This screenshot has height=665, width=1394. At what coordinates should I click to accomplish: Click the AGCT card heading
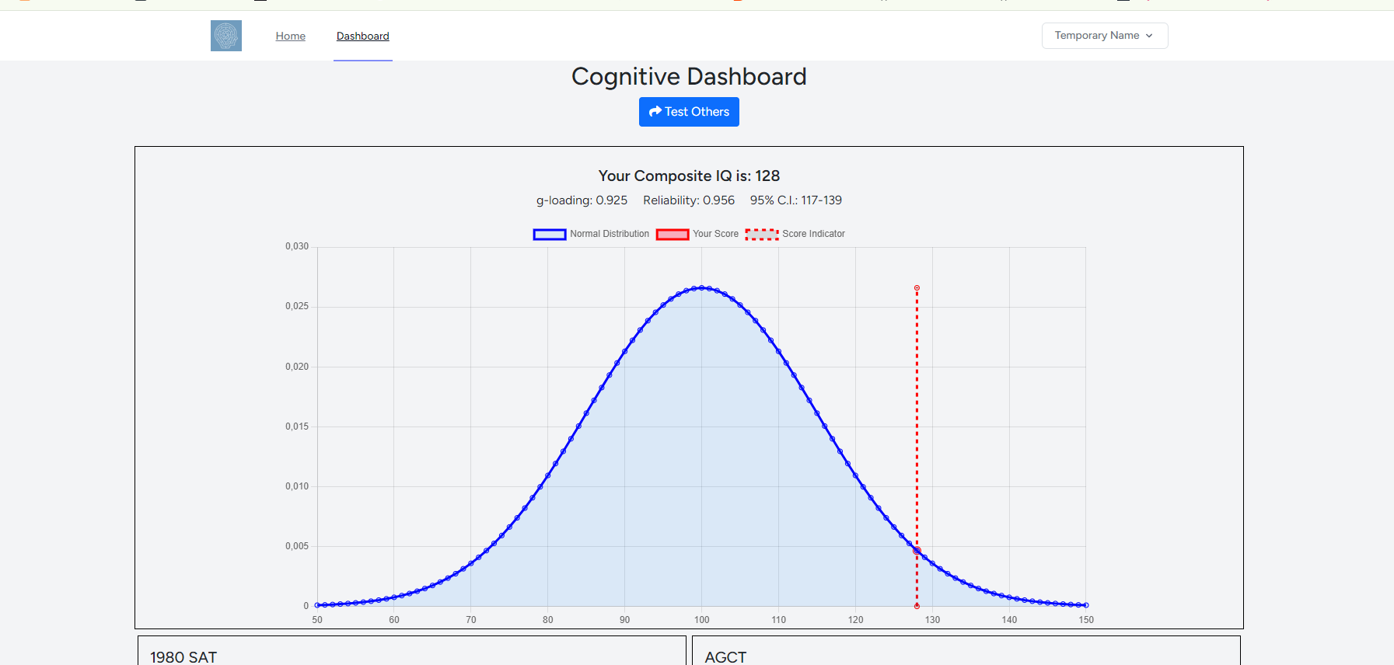coord(725,657)
